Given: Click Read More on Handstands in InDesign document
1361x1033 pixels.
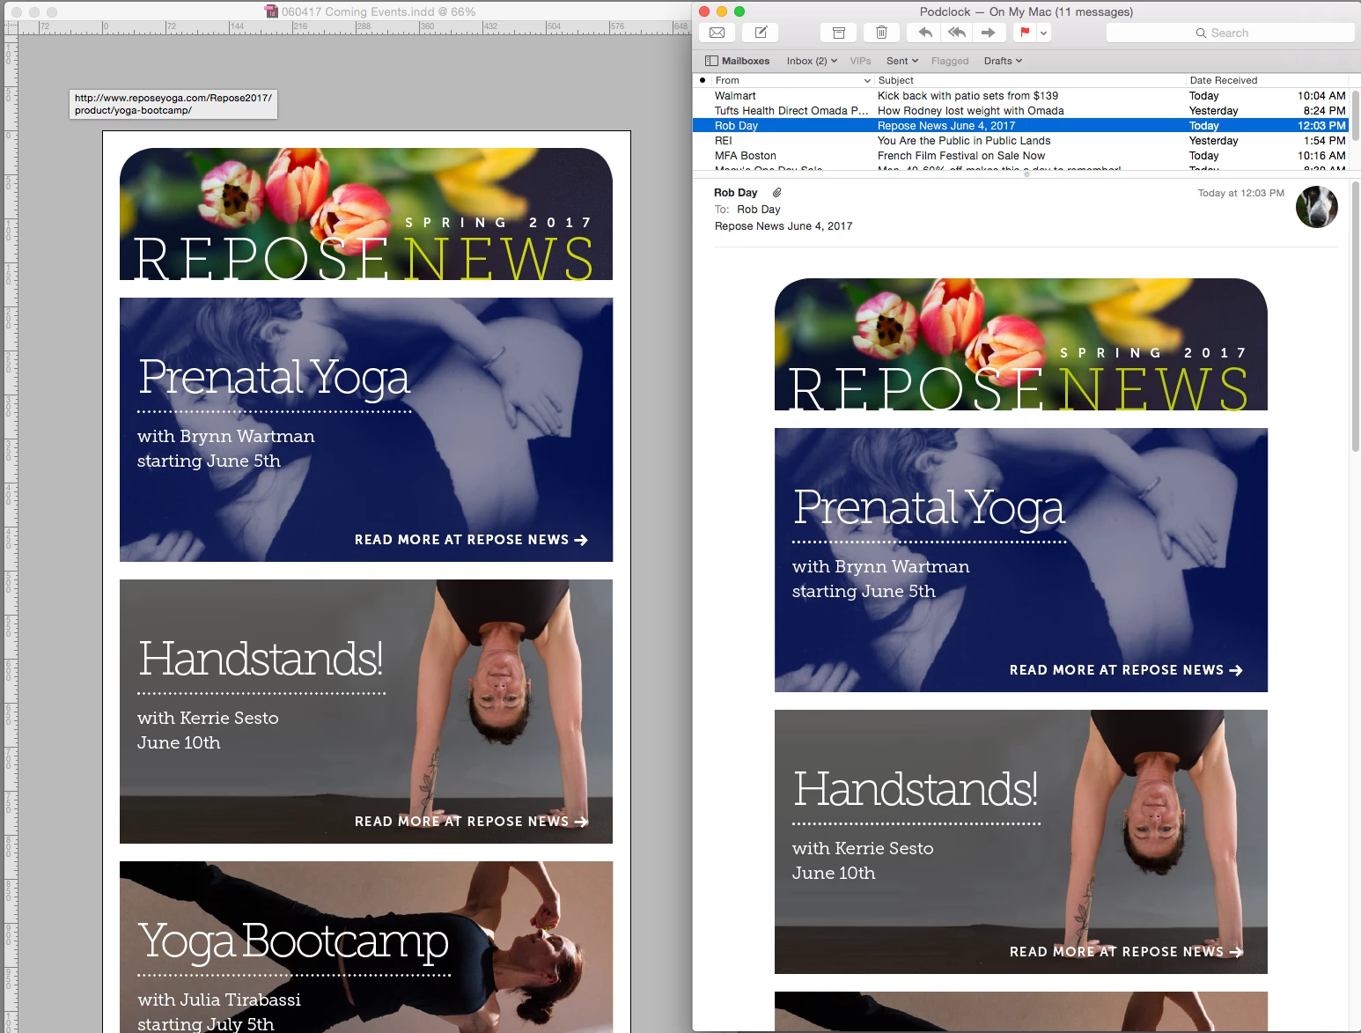Looking at the screenshot, I should coord(471,822).
